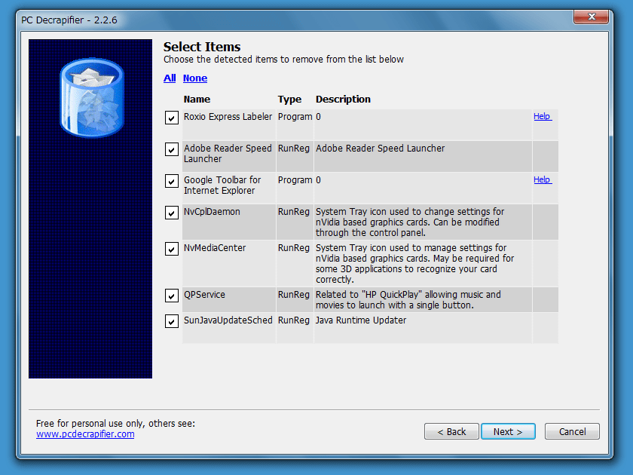Click the QPService HP QuickPlay description
The height and width of the screenshot is (475, 633).
(x=408, y=300)
